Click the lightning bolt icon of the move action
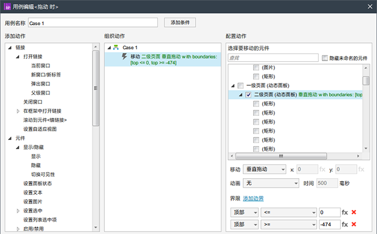 coord(124,56)
